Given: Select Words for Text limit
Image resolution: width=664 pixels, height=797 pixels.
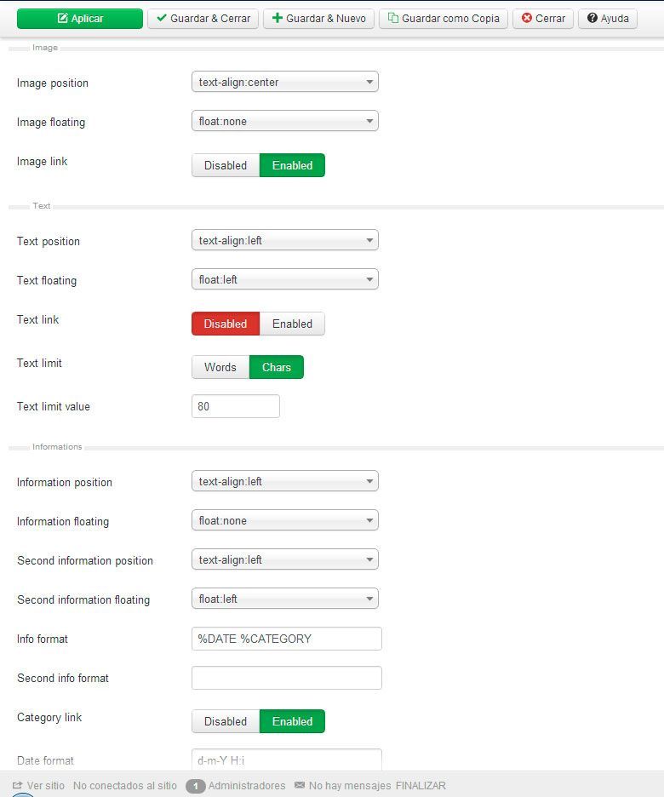Looking at the screenshot, I should pos(220,367).
